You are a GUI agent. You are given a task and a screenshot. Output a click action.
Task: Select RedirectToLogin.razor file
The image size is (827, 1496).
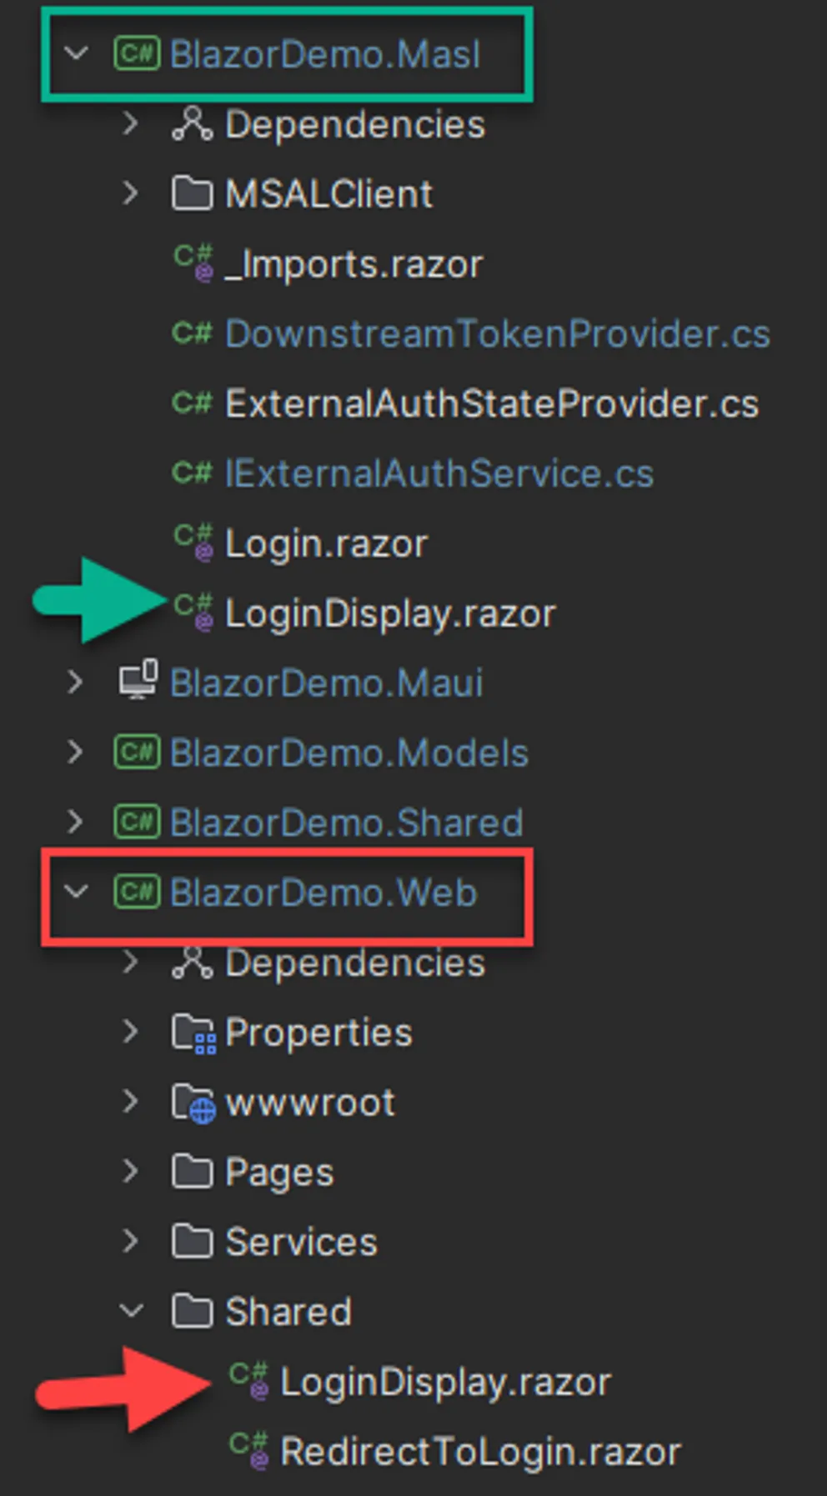pyautogui.click(x=480, y=1452)
